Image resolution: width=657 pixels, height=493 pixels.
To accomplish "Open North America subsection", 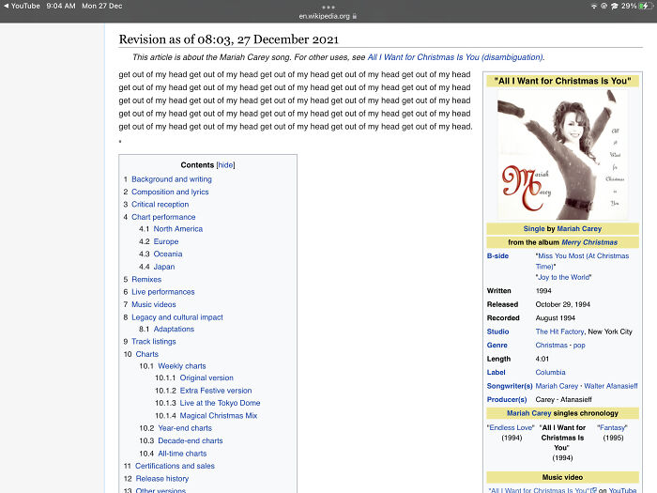I will coord(177,229).
